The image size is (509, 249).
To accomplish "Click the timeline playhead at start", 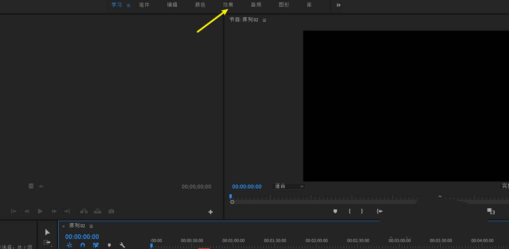I will [151, 246].
